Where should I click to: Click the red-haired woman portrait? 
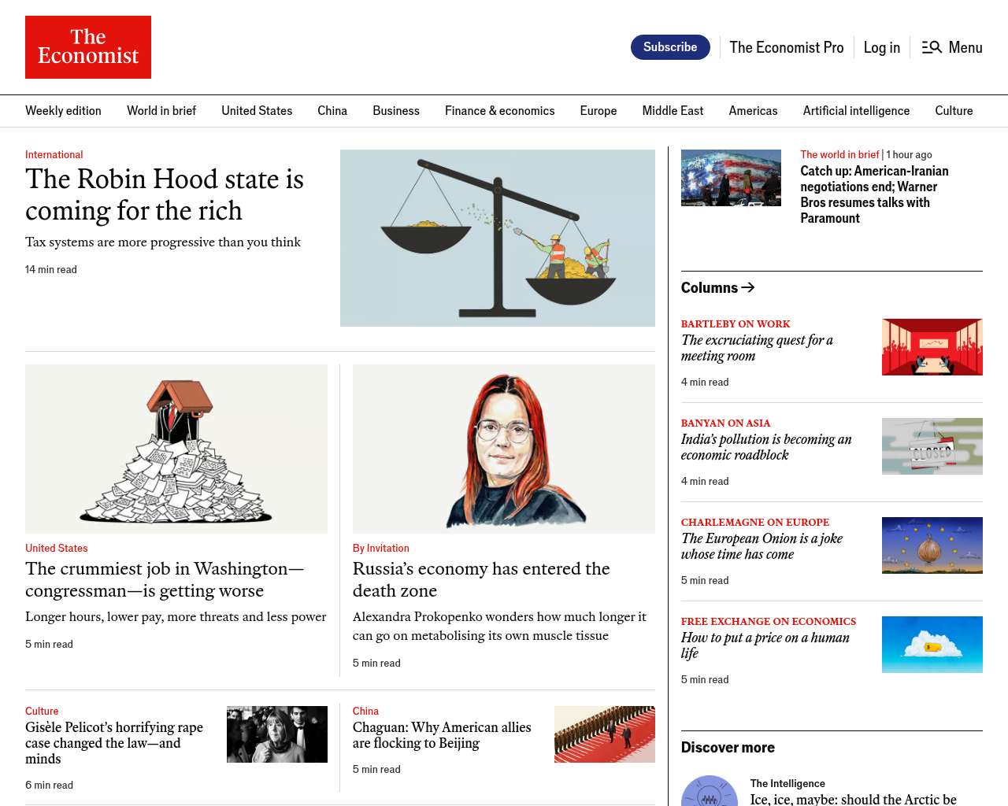(504, 449)
